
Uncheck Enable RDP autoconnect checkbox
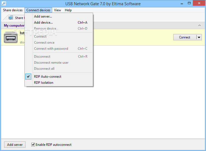tap(33, 145)
